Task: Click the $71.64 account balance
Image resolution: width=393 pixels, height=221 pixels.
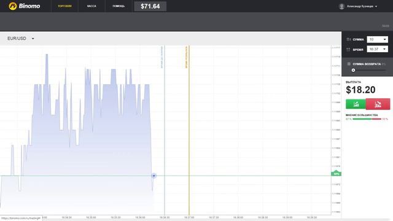Action: (150, 6)
